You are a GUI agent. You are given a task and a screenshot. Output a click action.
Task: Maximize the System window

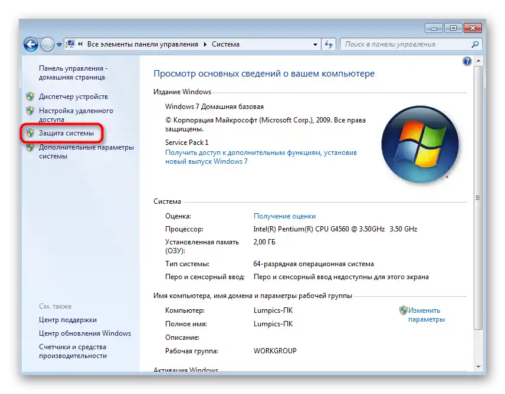453,28
